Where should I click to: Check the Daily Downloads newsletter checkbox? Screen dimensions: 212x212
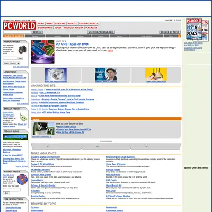5,208
